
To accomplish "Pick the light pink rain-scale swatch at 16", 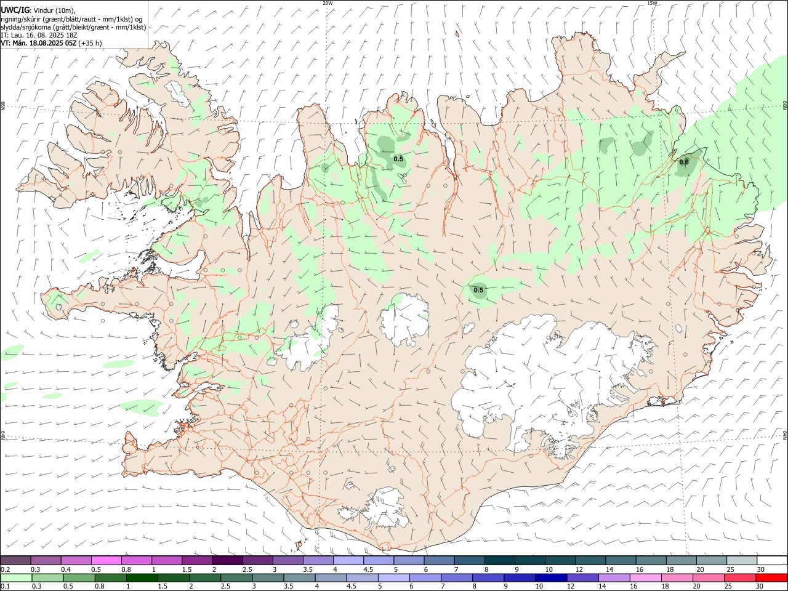I will coord(647,578).
